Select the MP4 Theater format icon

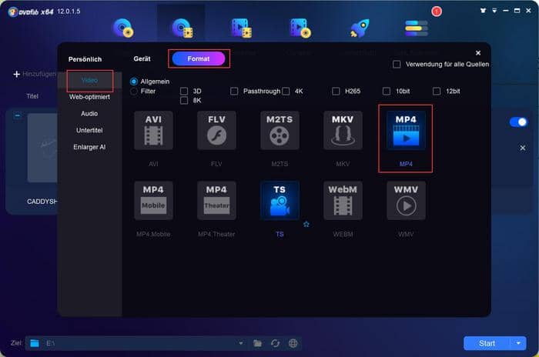[x=216, y=200]
